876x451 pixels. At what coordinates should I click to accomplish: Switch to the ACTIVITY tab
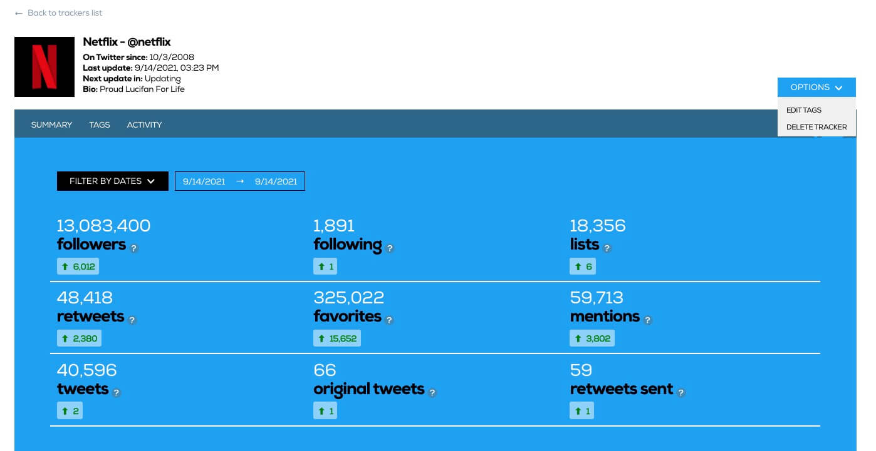pos(144,124)
